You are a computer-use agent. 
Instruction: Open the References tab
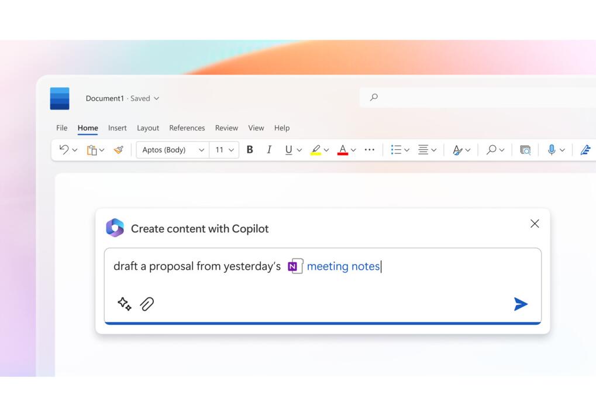click(x=187, y=128)
